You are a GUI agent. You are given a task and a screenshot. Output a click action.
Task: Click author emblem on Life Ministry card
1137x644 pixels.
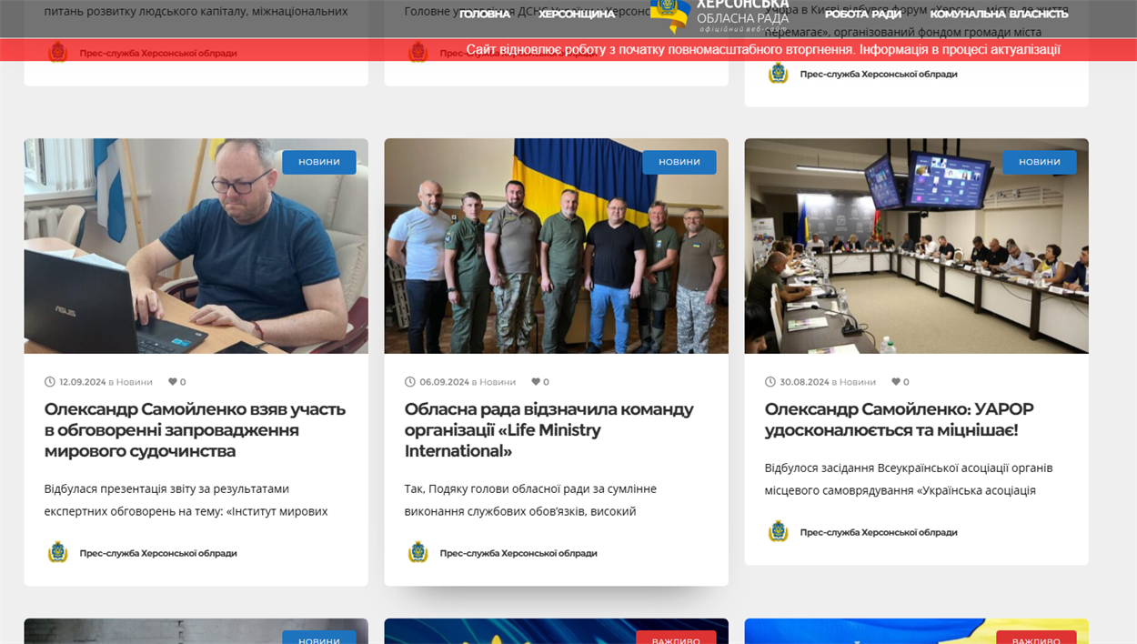pyautogui.click(x=418, y=552)
